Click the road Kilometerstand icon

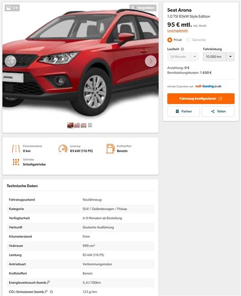16,149
